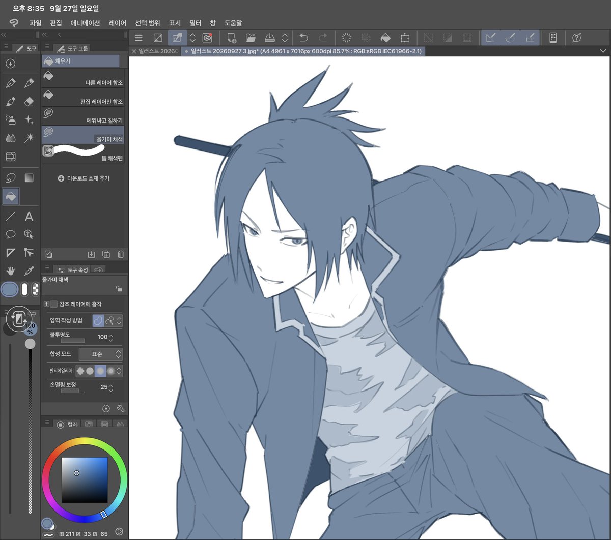Select the Text tool
The image size is (611, 540).
click(x=29, y=216)
